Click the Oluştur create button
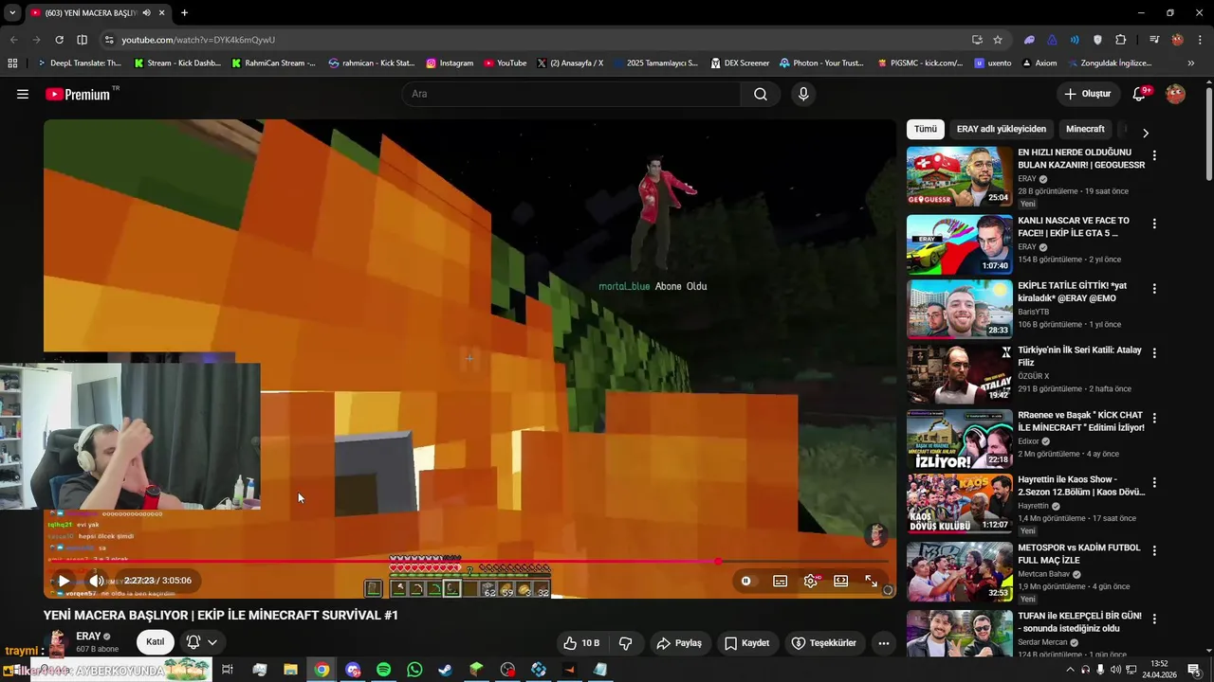 (1087, 94)
